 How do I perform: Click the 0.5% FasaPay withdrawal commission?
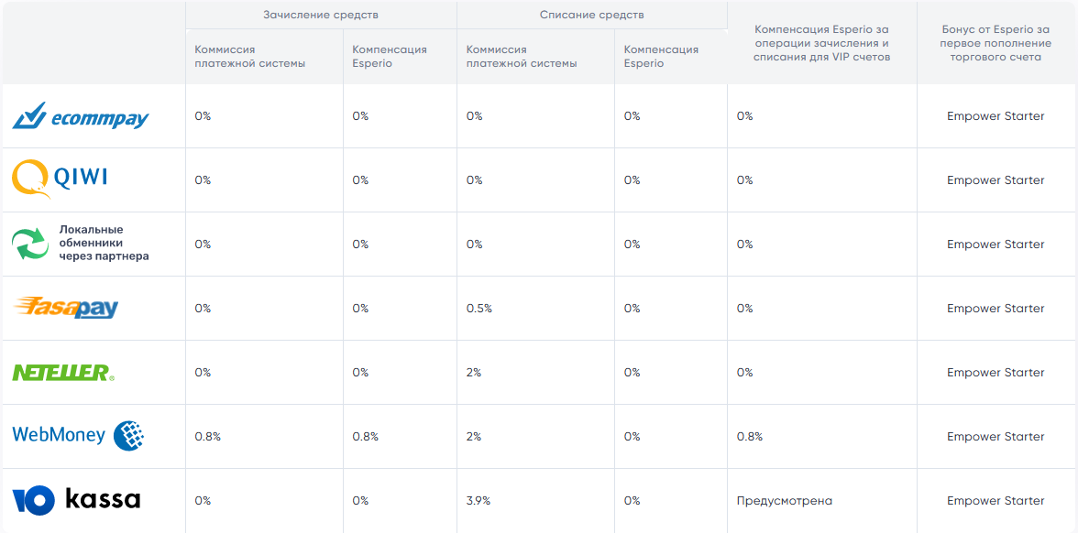click(478, 309)
